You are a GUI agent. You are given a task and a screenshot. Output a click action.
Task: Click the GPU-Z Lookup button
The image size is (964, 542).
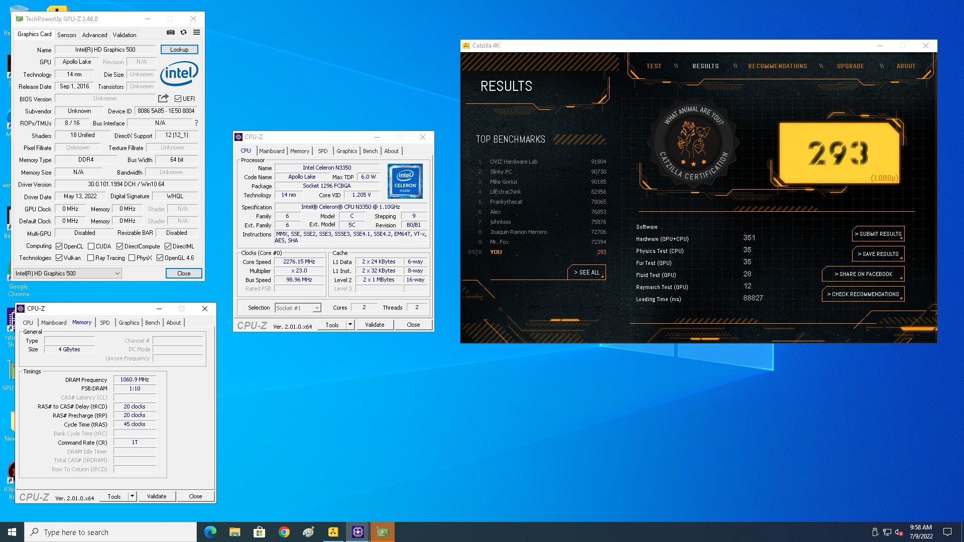(179, 50)
